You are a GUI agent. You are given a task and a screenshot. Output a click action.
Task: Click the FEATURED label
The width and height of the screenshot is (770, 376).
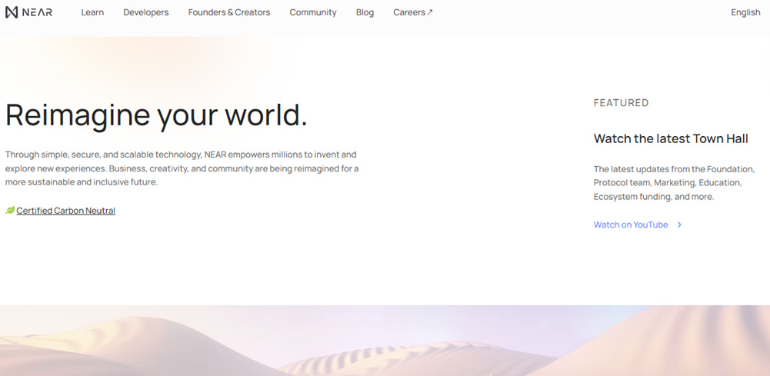622,102
